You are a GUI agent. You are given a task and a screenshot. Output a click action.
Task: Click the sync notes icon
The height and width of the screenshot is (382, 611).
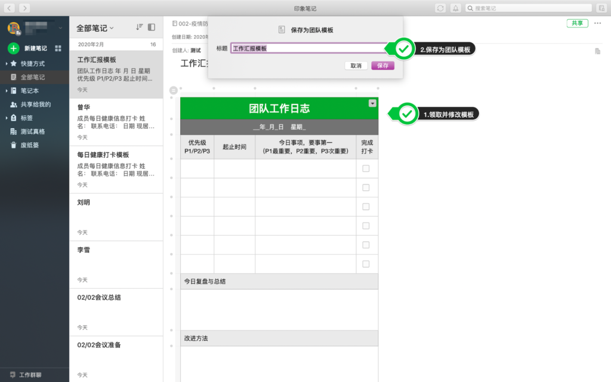440,8
